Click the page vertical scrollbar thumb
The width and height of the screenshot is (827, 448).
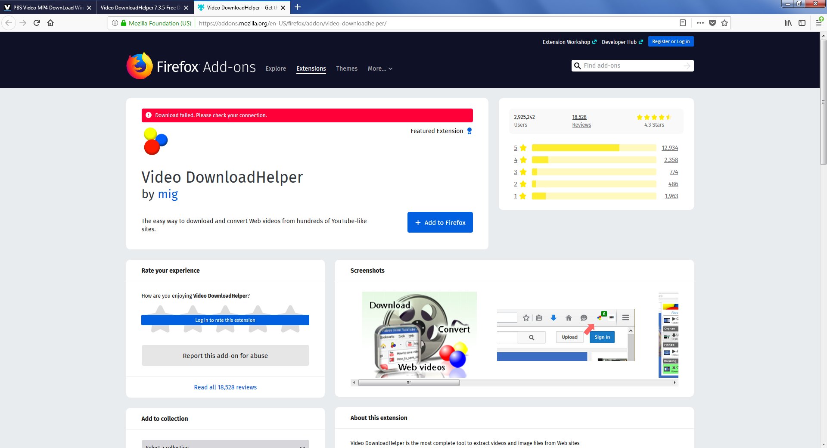click(x=823, y=102)
